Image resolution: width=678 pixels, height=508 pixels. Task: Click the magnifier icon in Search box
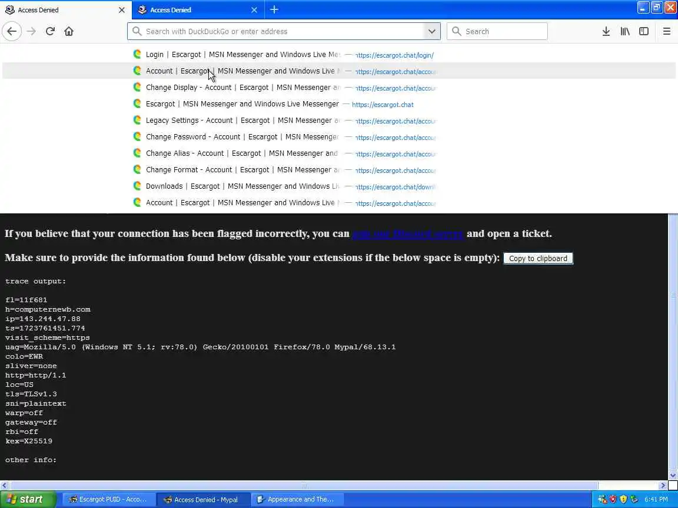click(456, 31)
